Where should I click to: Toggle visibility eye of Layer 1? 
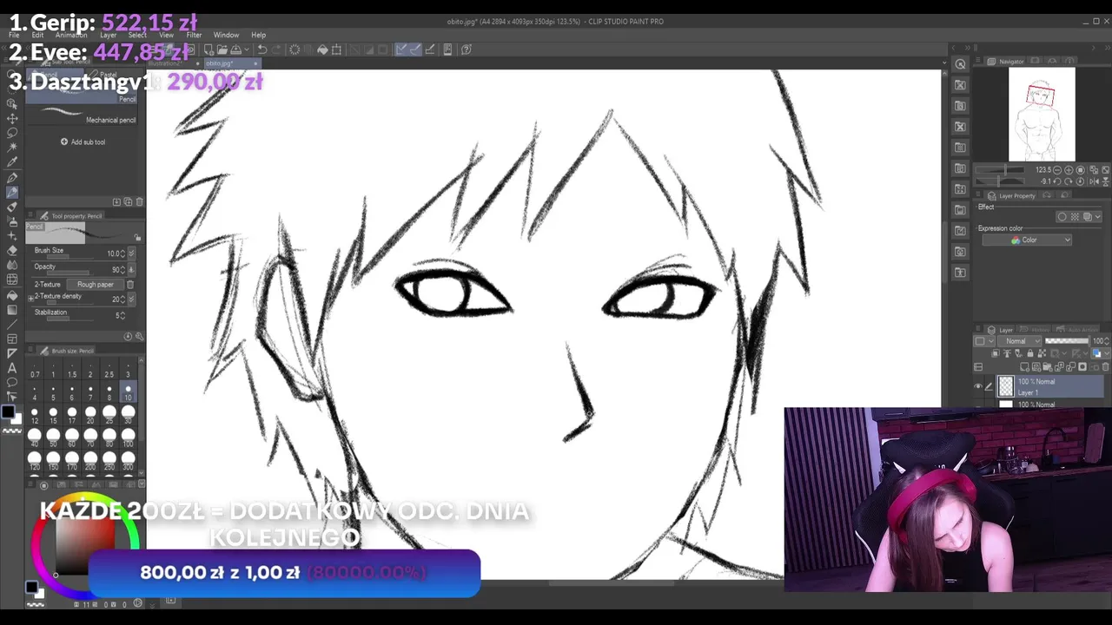click(x=978, y=386)
